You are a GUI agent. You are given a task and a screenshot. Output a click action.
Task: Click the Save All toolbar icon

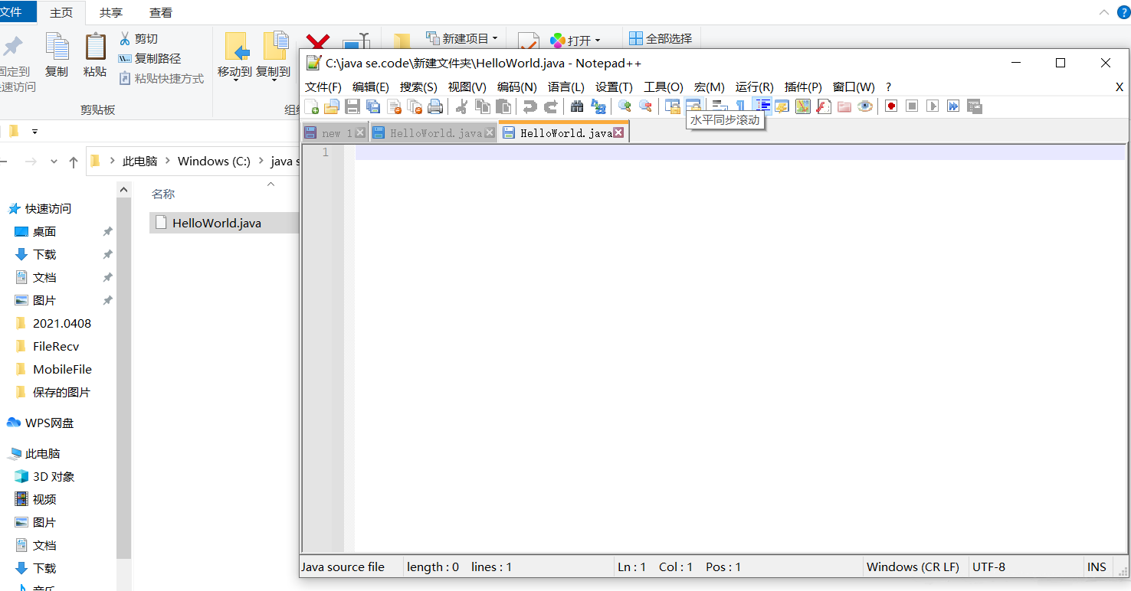click(373, 106)
